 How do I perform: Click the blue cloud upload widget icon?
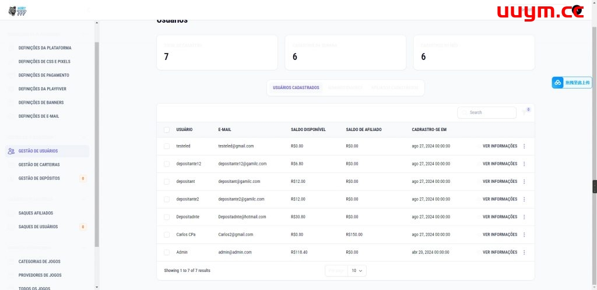[x=558, y=83]
